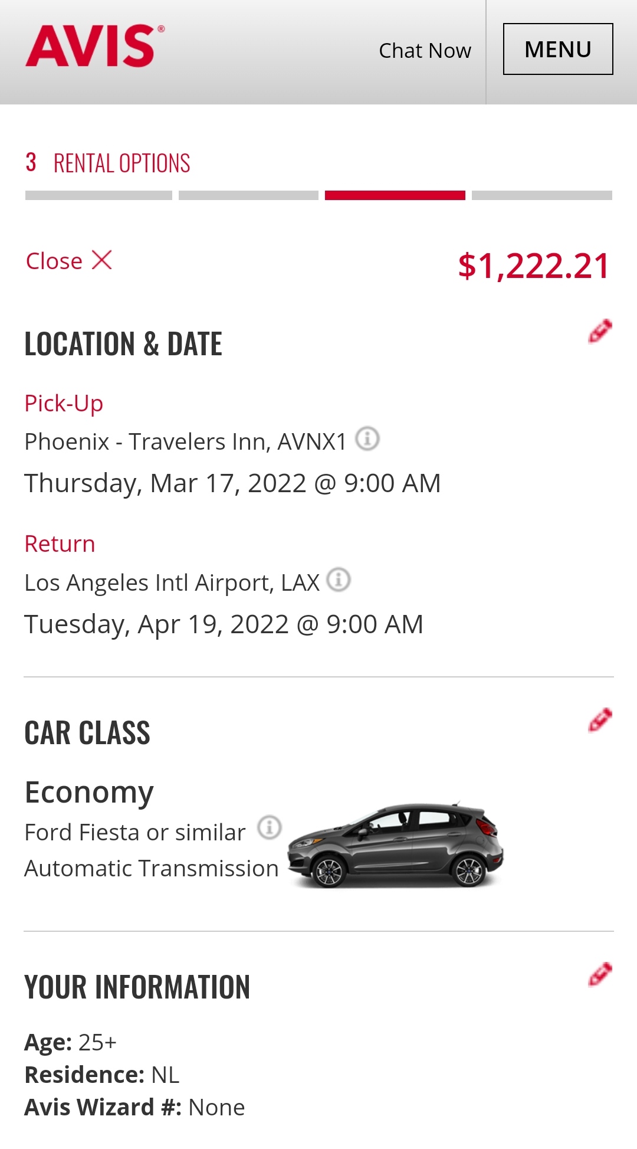Start a chat with Chat Now
The width and height of the screenshot is (637, 1149).
pyautogui.click(x=425, y=51)
